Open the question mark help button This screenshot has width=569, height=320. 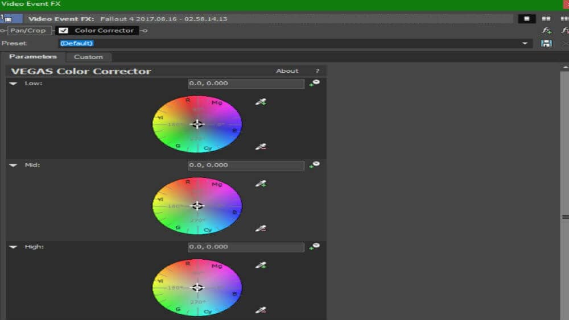(317, 70)
